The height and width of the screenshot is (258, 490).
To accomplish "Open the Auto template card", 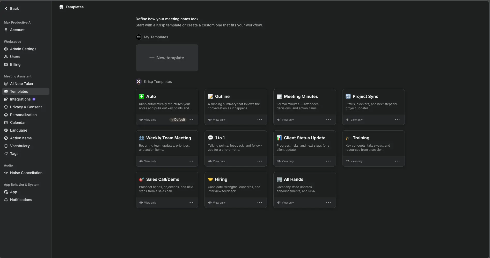I will coord(167,107).
